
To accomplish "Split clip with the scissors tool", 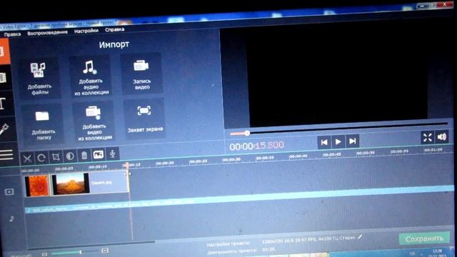I will [27, 158].
